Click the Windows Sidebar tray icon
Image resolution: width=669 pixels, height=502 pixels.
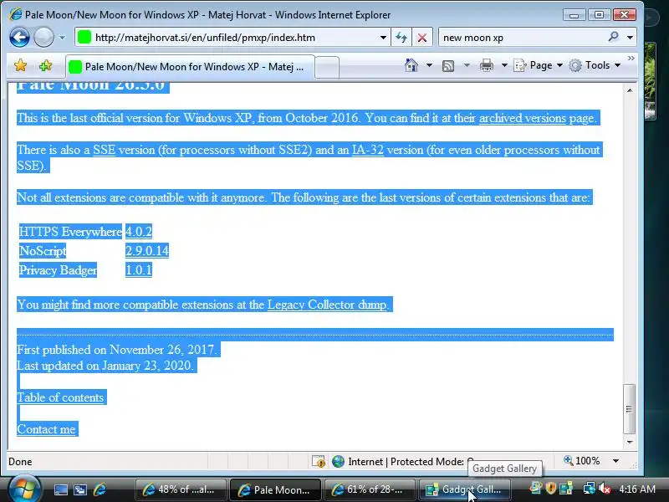coord(566,489)
